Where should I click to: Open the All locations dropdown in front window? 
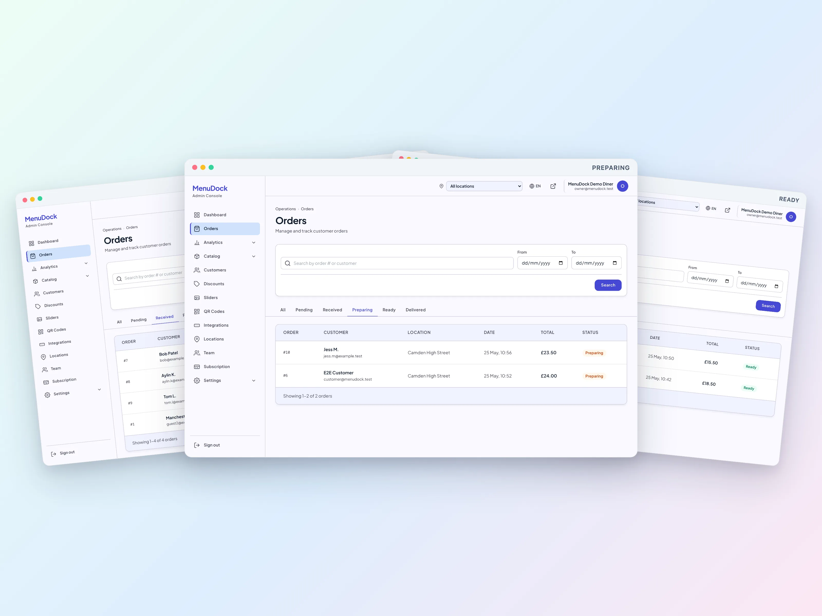pyautogui.click(x=484, y=186)
